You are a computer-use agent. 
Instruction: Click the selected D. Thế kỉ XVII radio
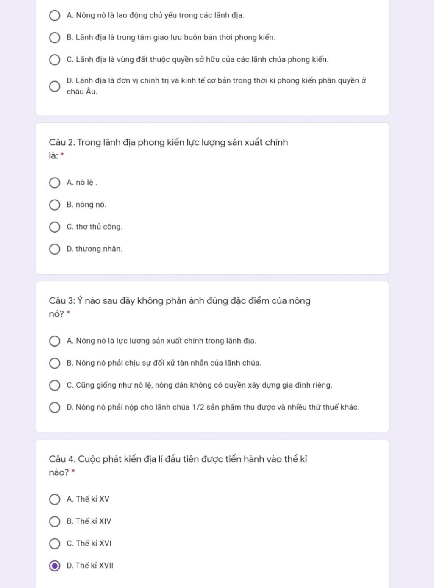pyautogui.click(x=55, y=566)
